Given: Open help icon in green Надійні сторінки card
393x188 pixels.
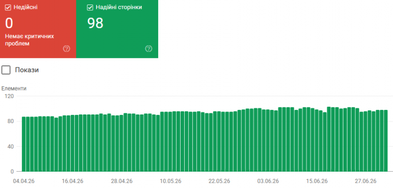Looking at the screenshot, I should tap(148, 49).
